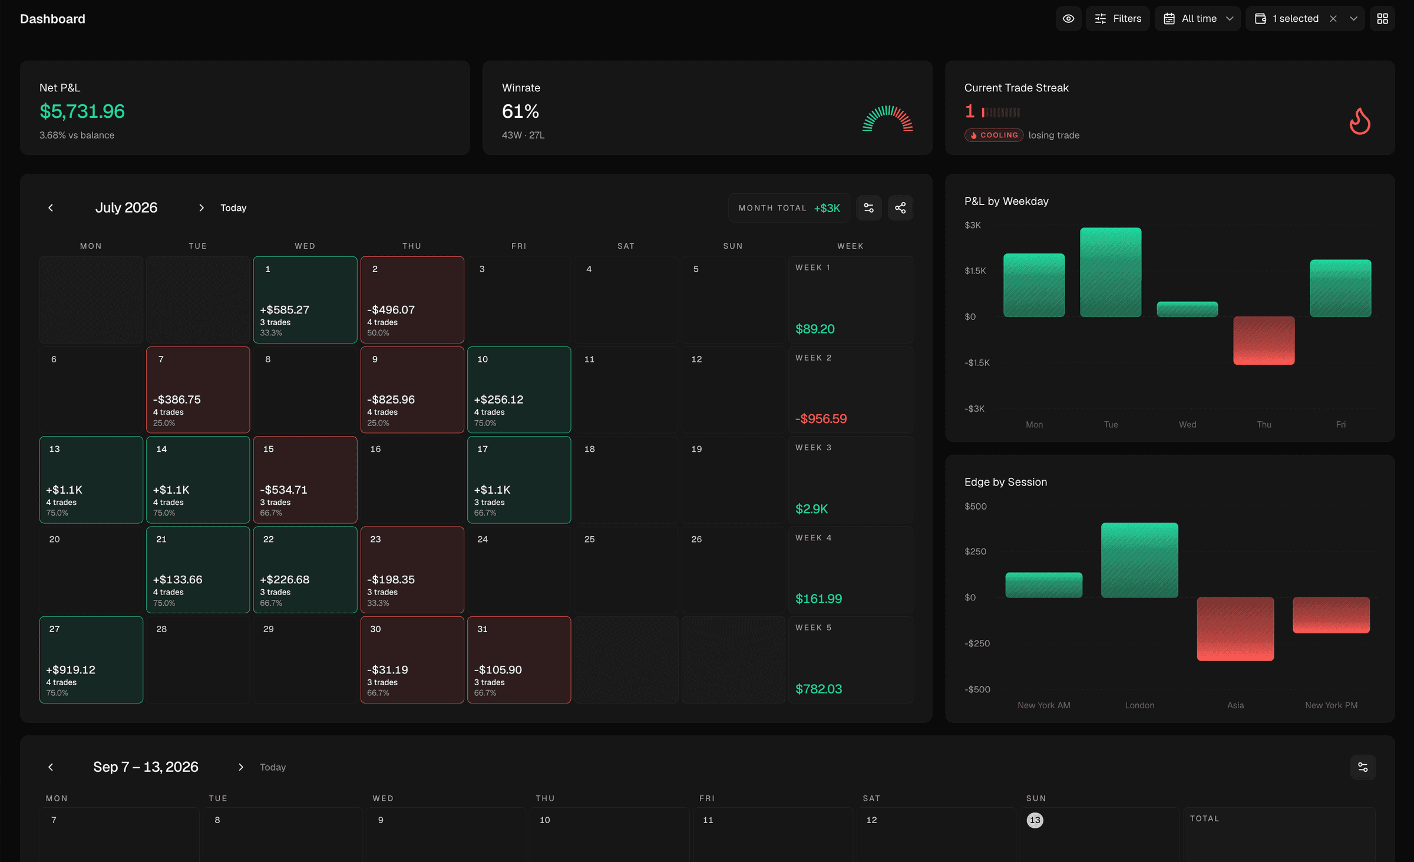
Task: Click the MONTH TOTAL +$3K badge
Action: [x=789, y=208]
